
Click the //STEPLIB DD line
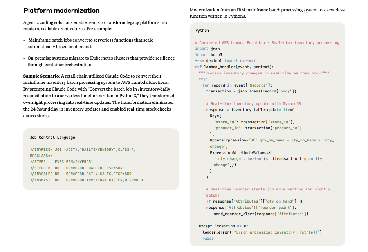point(77,168)
